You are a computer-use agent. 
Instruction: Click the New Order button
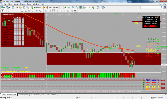[x=36, y=7]
